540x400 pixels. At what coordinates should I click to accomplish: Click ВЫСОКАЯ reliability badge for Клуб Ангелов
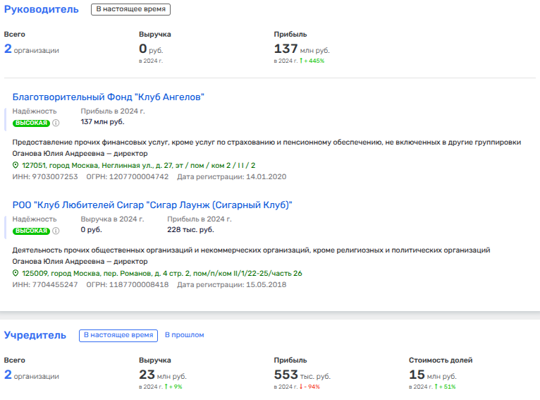[x=32, y=123]
